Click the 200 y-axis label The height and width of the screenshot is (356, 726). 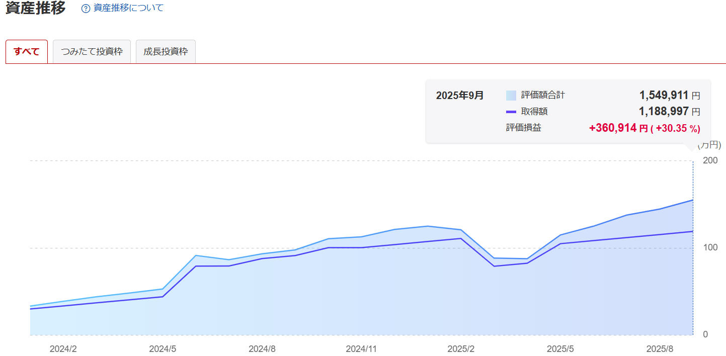tap(710, 160)
